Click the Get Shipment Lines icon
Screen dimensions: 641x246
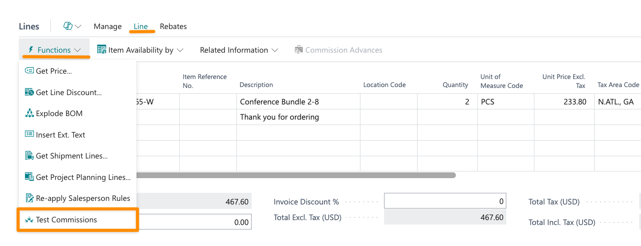(x=29, y=156)
